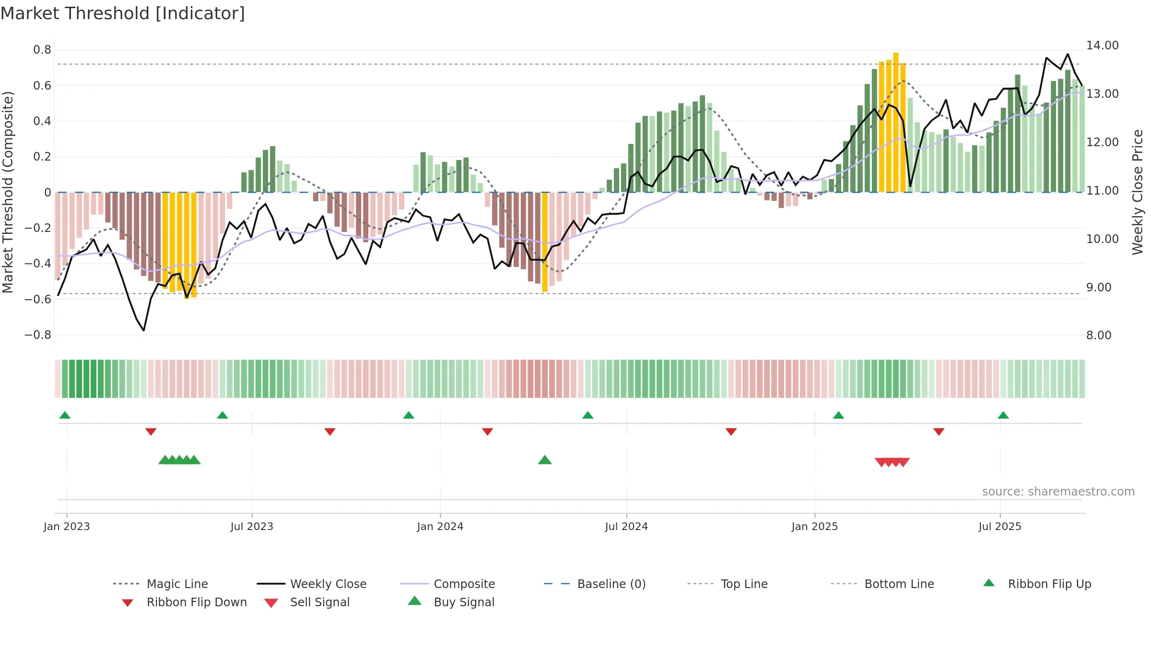Click the Weekly Close Price axis title

1138,192
